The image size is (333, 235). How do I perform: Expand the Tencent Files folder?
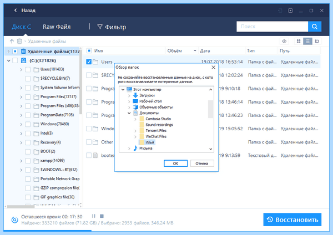135,131
